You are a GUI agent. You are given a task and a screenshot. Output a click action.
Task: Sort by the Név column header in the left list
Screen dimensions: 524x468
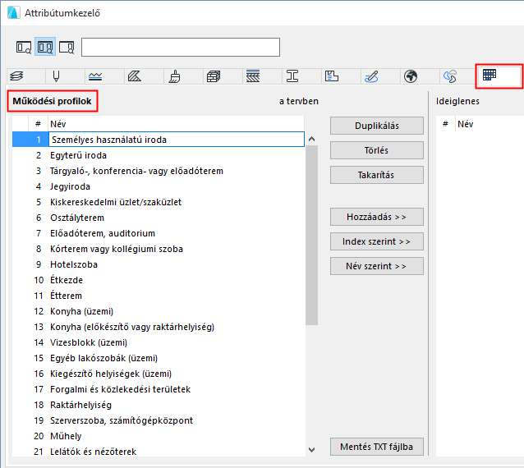tap(176, 124)
